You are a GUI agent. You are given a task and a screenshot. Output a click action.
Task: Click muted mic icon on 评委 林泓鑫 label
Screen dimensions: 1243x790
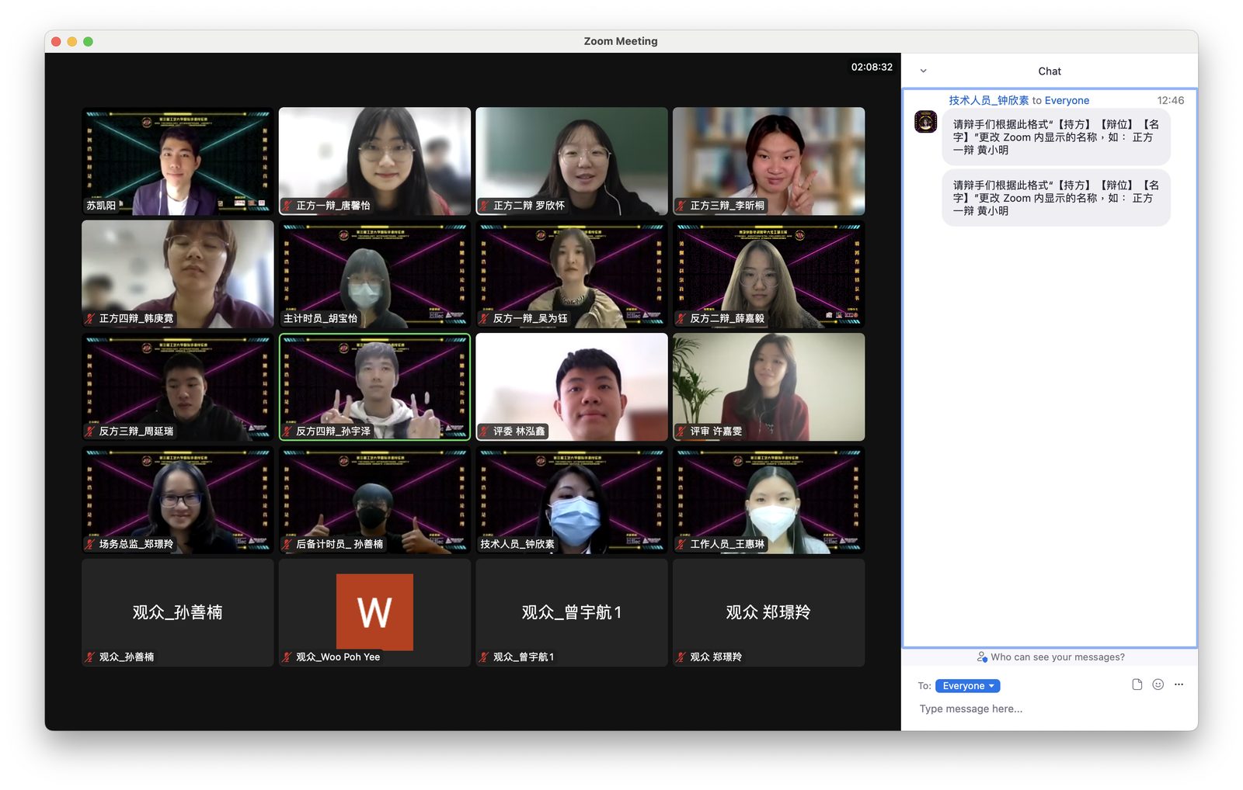click(484, 431)
